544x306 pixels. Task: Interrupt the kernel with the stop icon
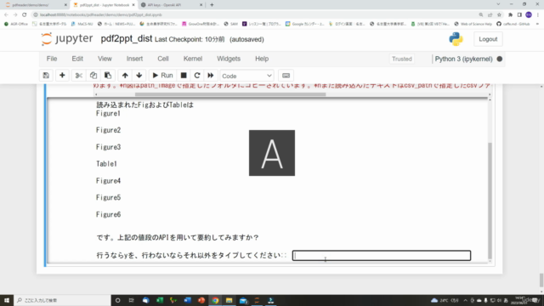click(184, 76)
